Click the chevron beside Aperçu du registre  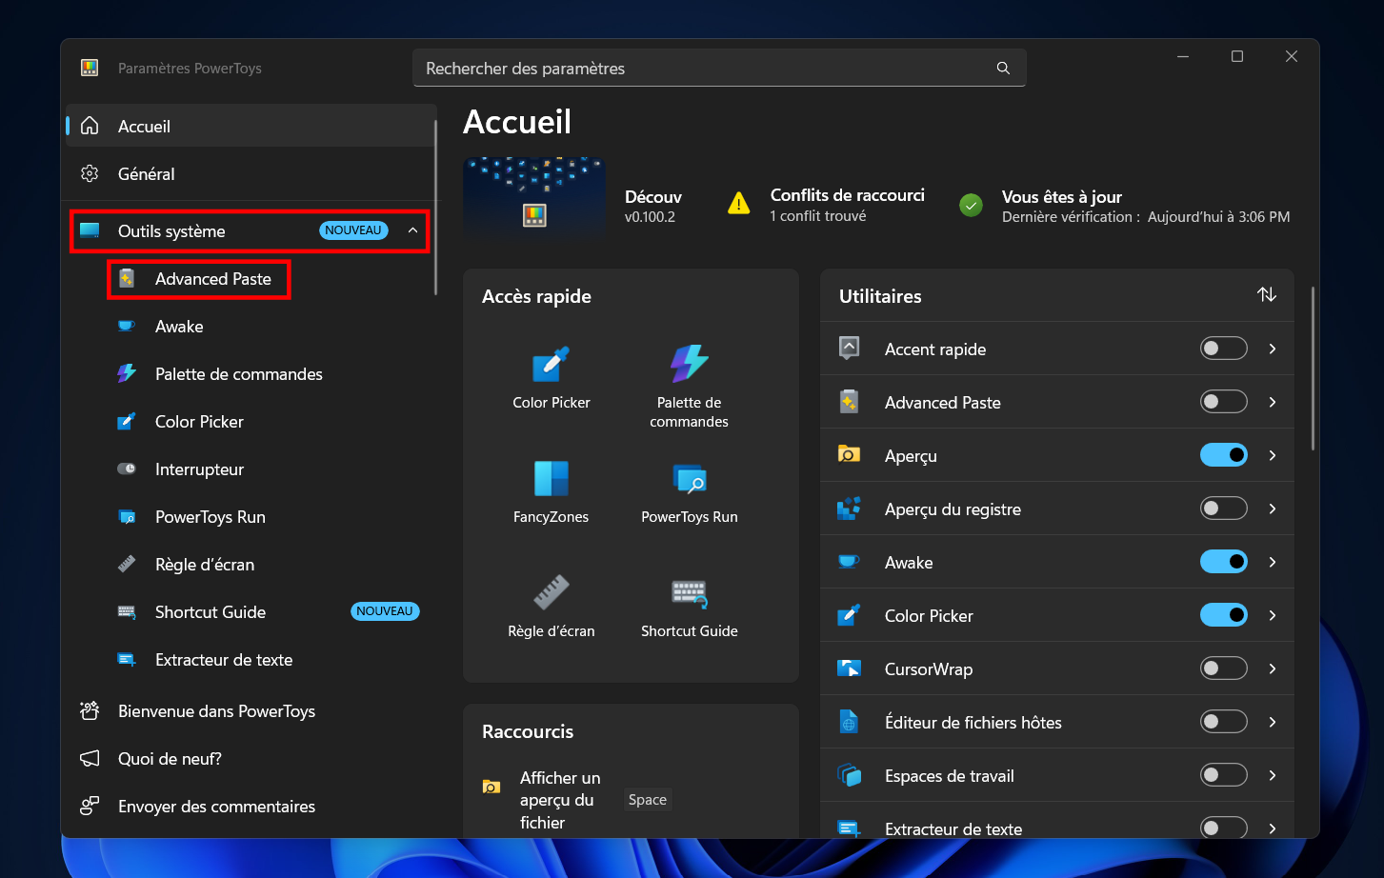tap(1273, 509)
